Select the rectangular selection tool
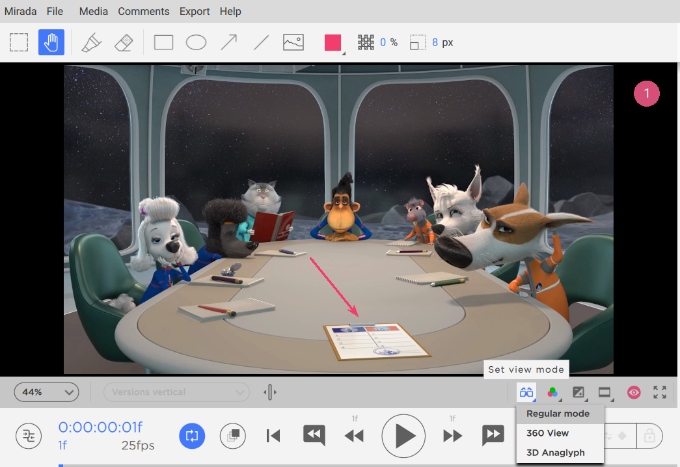The width and height of the screenshot is (680, 467). (x=19, y=42)
